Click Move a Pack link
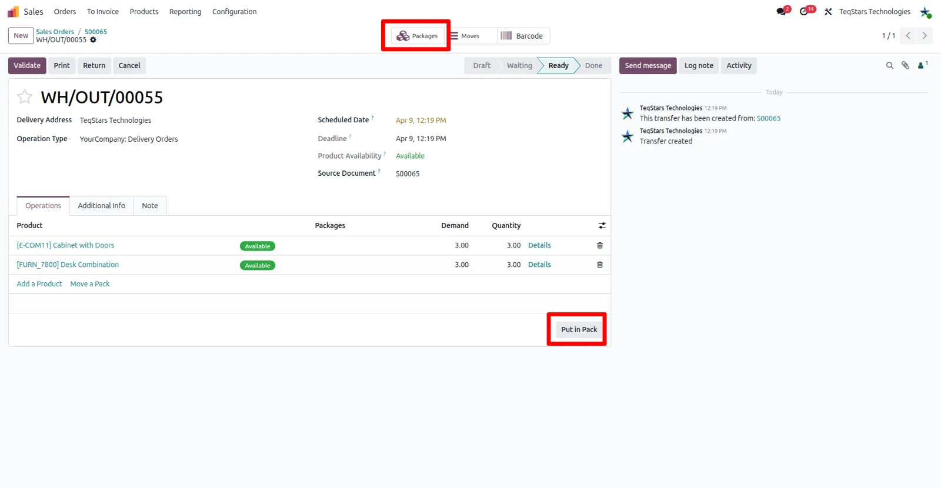Viewport: 941px width, 488px height. point(90,284)
